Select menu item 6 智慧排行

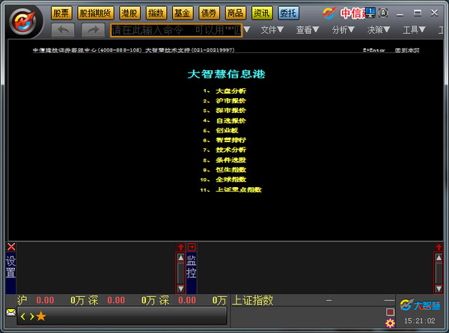pyautogui.click(x=224, y=140)
